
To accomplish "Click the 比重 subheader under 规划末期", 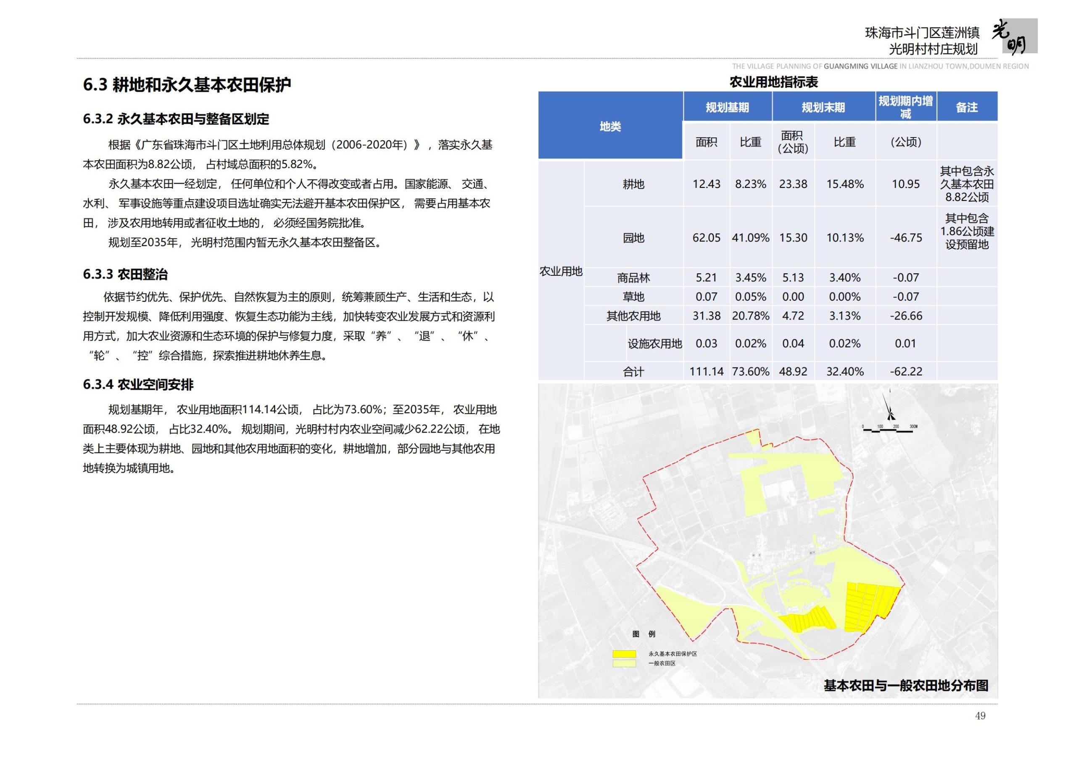I will [x=844, y=142].
